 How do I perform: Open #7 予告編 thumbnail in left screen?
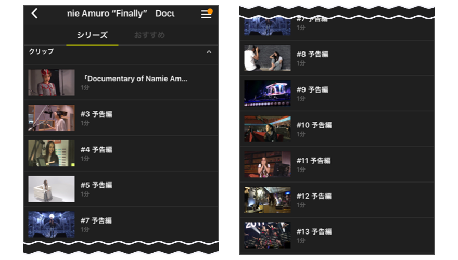coord(52,224)
